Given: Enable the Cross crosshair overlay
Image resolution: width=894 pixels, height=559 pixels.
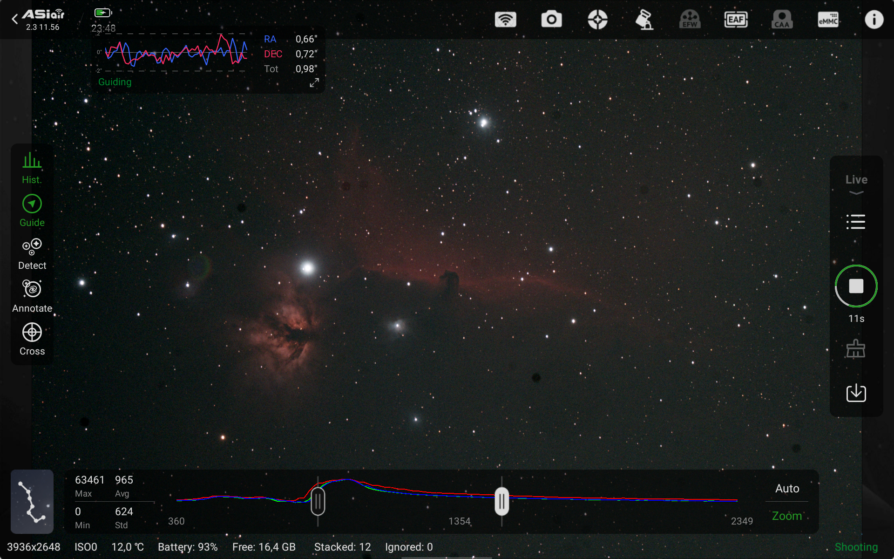Looking at the screenshot, I should point(32,339).
